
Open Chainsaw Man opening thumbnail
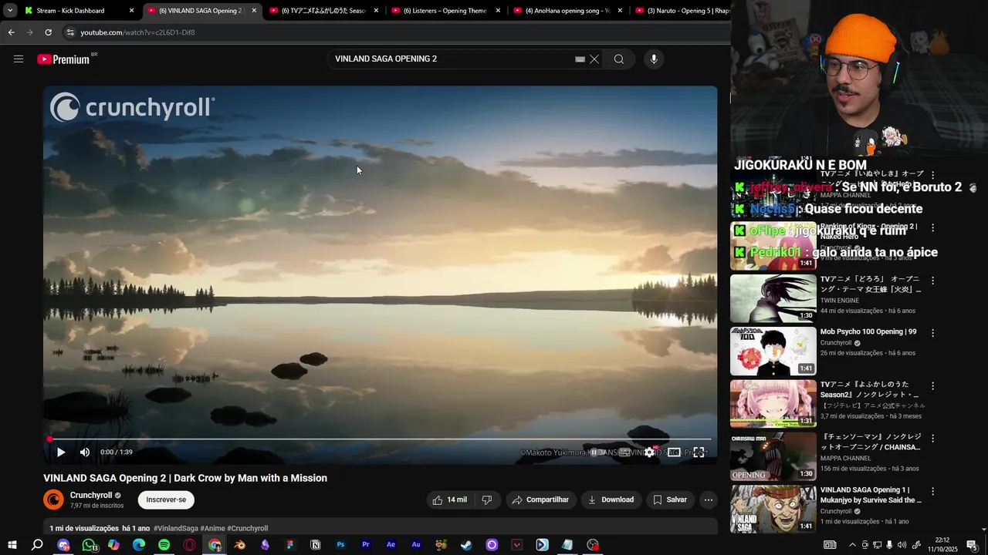click(x=773, y=456)
